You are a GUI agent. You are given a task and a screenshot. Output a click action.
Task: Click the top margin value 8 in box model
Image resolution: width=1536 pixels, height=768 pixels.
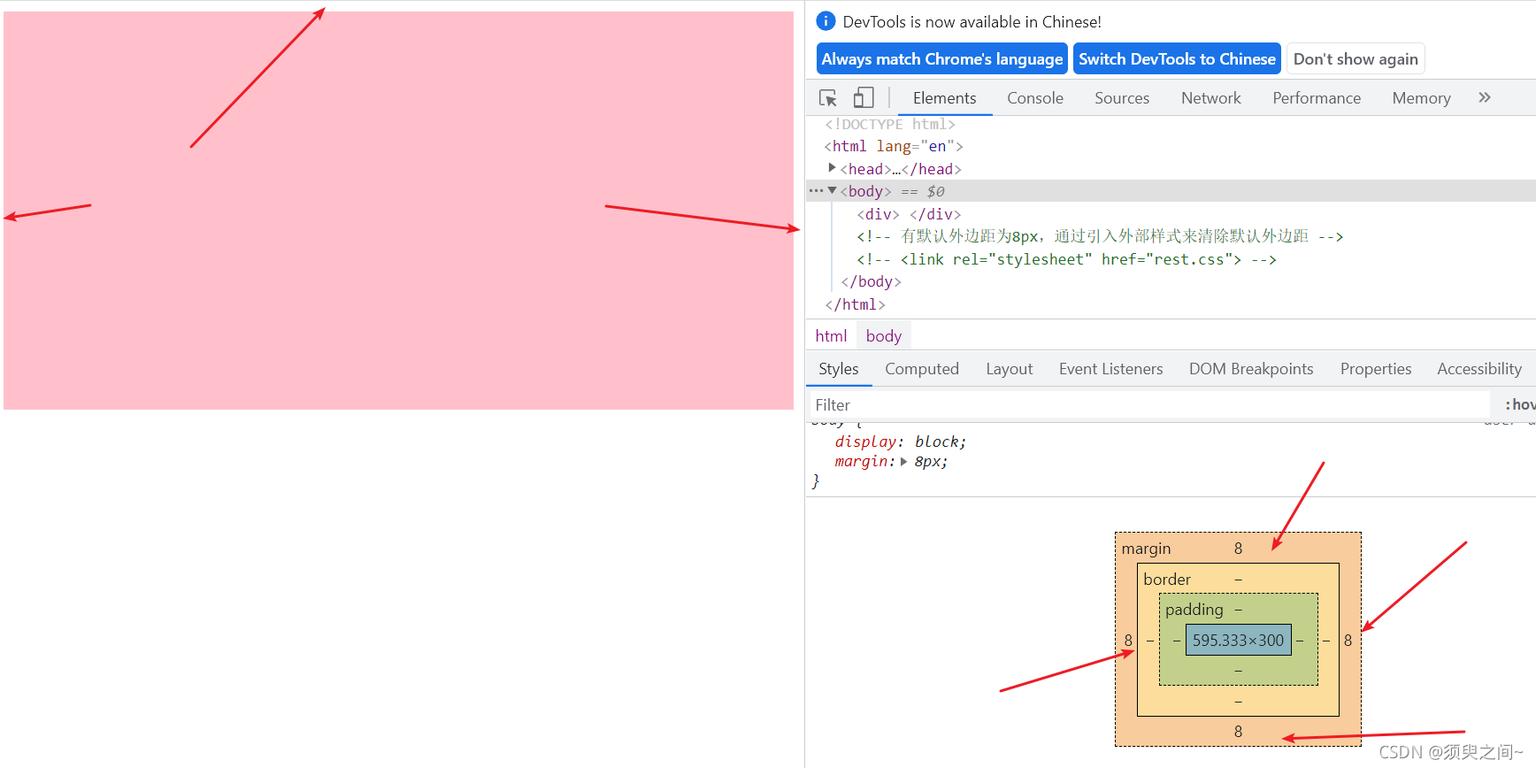[1238, 549]
